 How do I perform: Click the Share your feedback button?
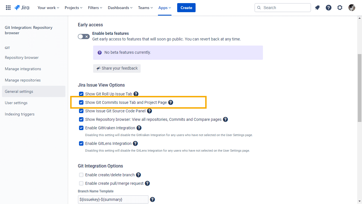click(x=117, y=68)
